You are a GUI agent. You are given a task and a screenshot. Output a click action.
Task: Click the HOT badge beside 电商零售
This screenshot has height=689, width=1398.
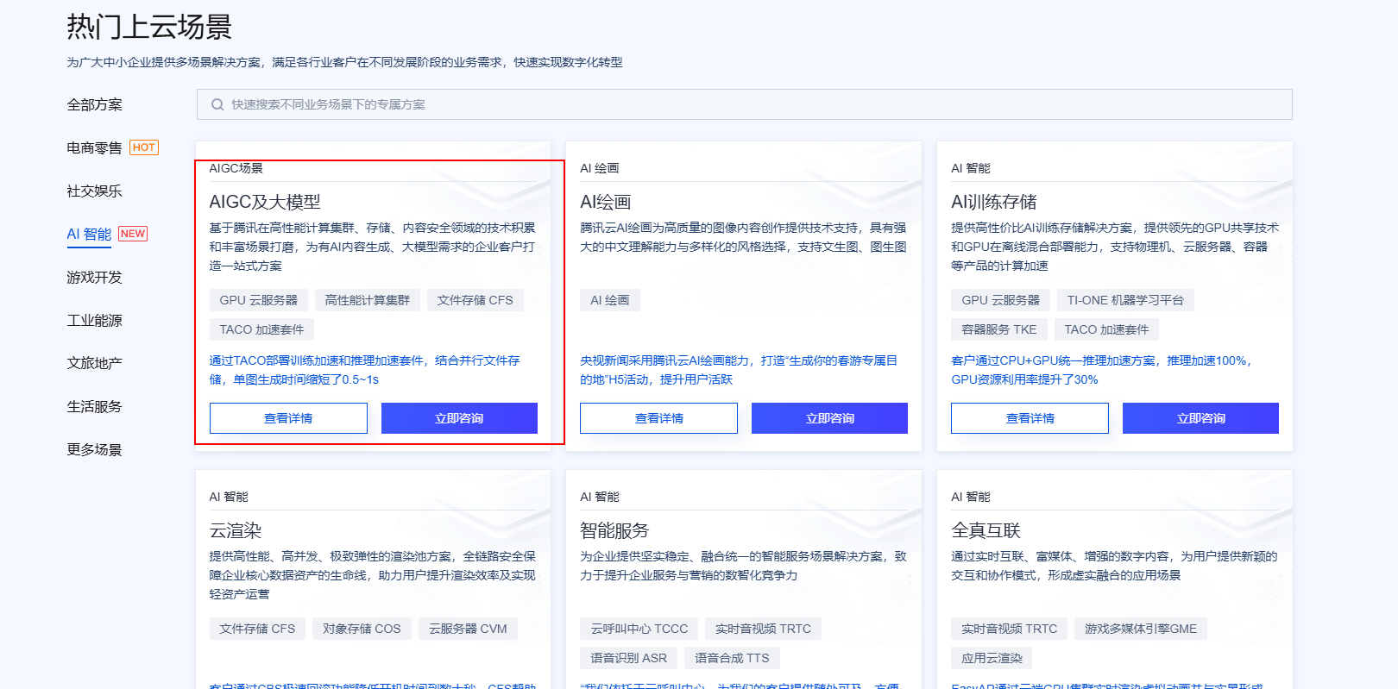(144, 147)
